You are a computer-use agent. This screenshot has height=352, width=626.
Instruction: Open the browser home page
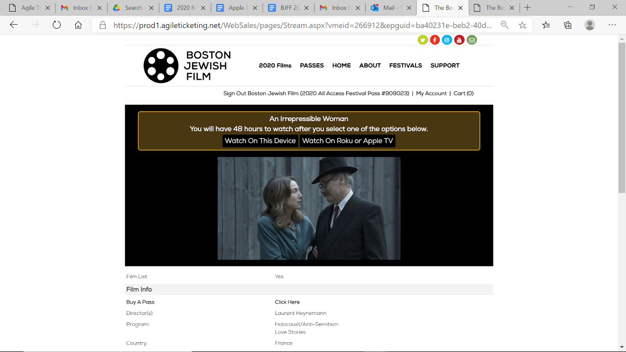point(78,25)
